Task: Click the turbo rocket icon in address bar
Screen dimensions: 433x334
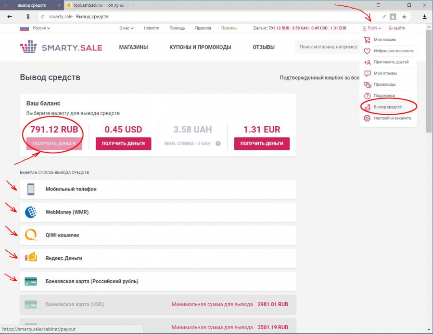Action: click(x=384, y=17)
